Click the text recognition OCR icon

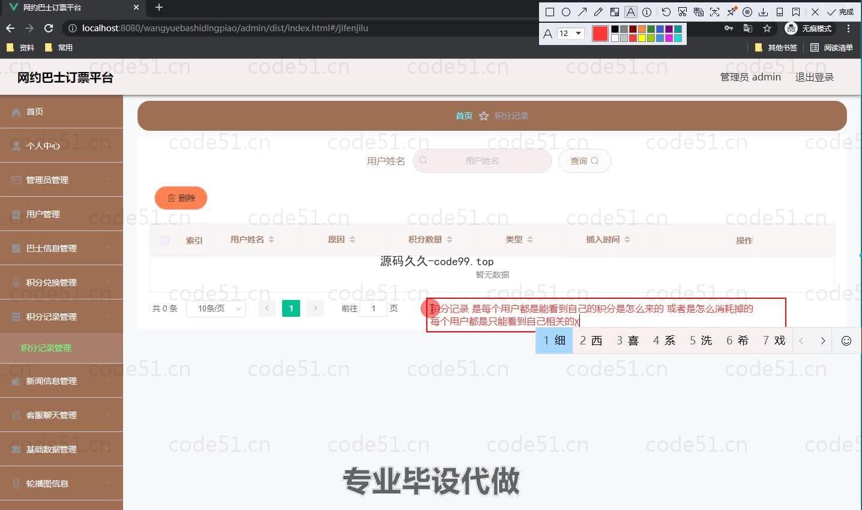click(x=715, y=12)
